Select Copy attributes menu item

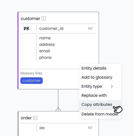[100, 105]
